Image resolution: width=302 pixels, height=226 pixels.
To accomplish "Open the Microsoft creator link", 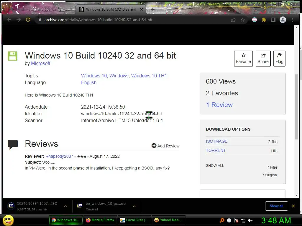I will pyautogui.click(x=41, y=64).
